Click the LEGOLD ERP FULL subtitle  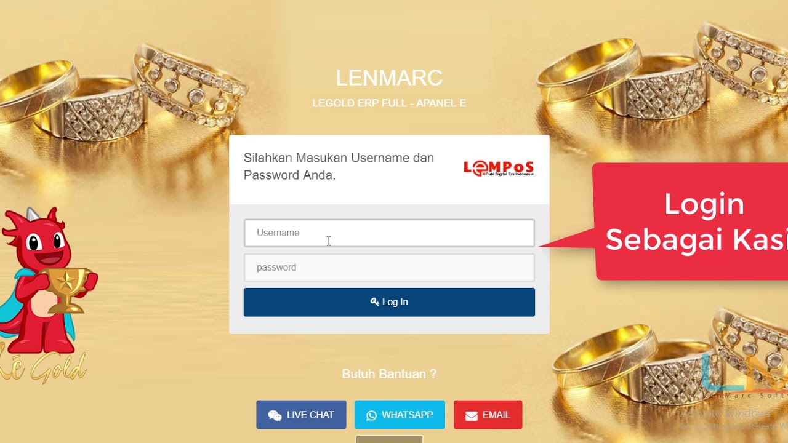pos(389,103)
